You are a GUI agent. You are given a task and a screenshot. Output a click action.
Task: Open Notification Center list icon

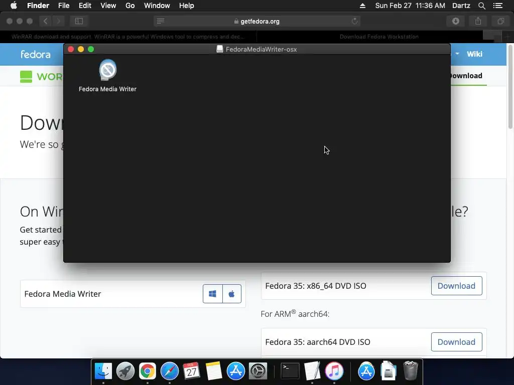pyautogui.click(x=498, y=6)
